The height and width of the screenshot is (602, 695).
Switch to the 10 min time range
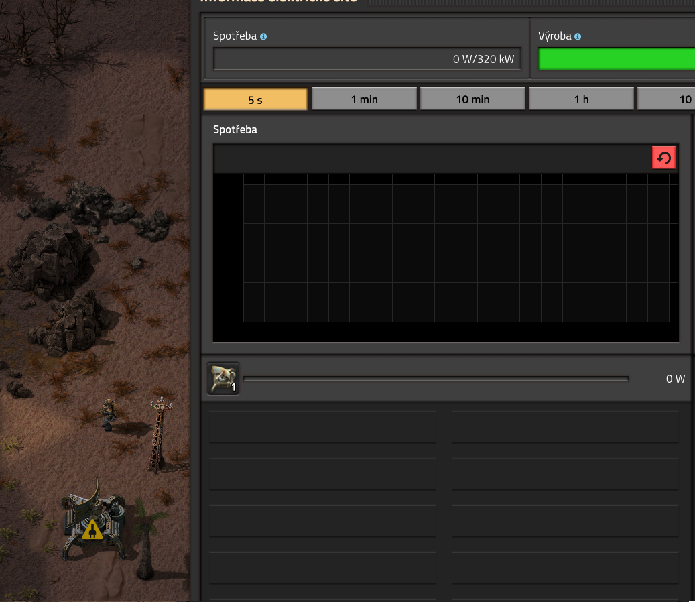(x=472, y=99)
